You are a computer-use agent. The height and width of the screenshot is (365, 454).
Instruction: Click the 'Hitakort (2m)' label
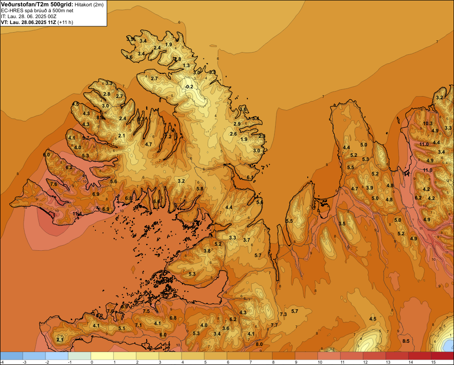click(89, 5)
